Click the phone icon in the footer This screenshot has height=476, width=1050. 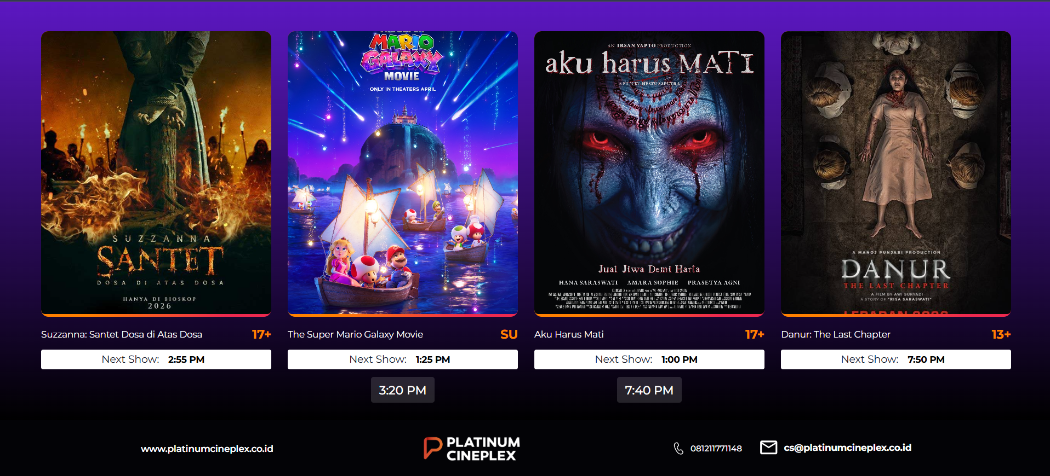point(678,448)
